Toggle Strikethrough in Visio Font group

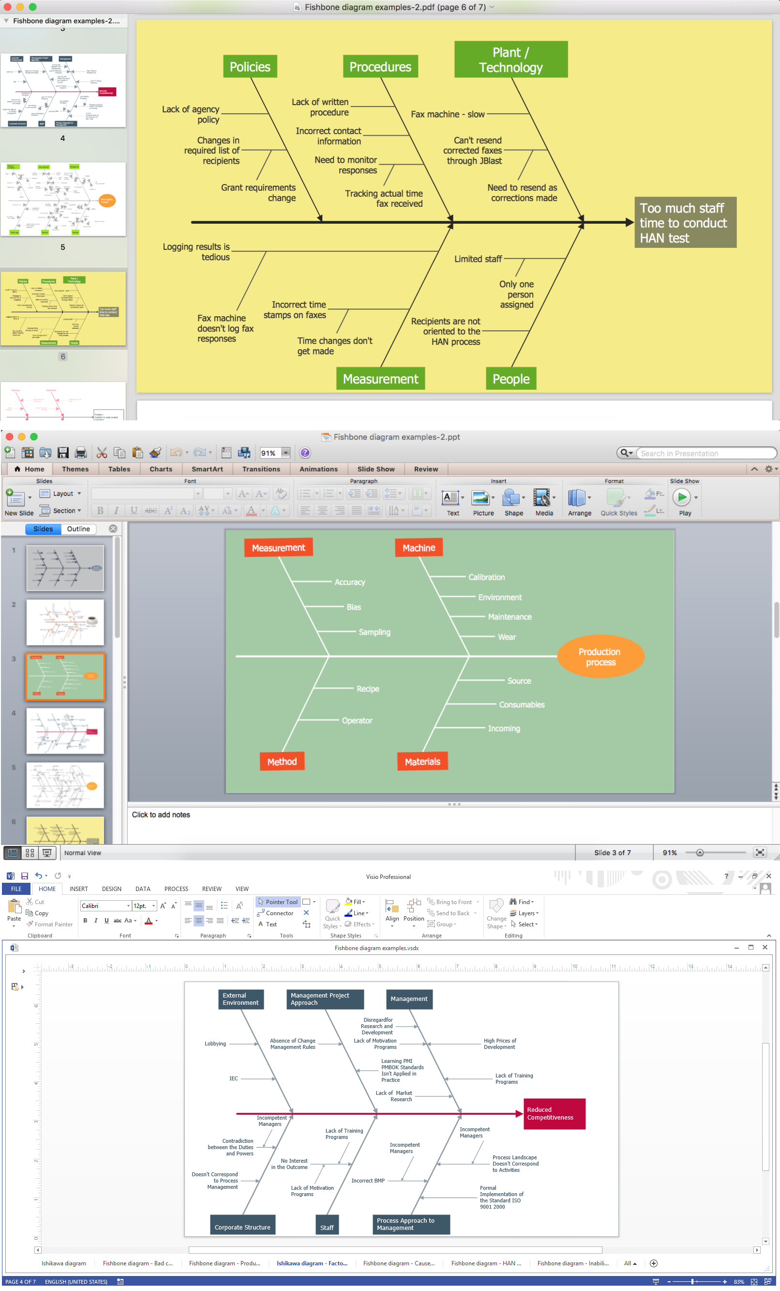click(117, 921)
